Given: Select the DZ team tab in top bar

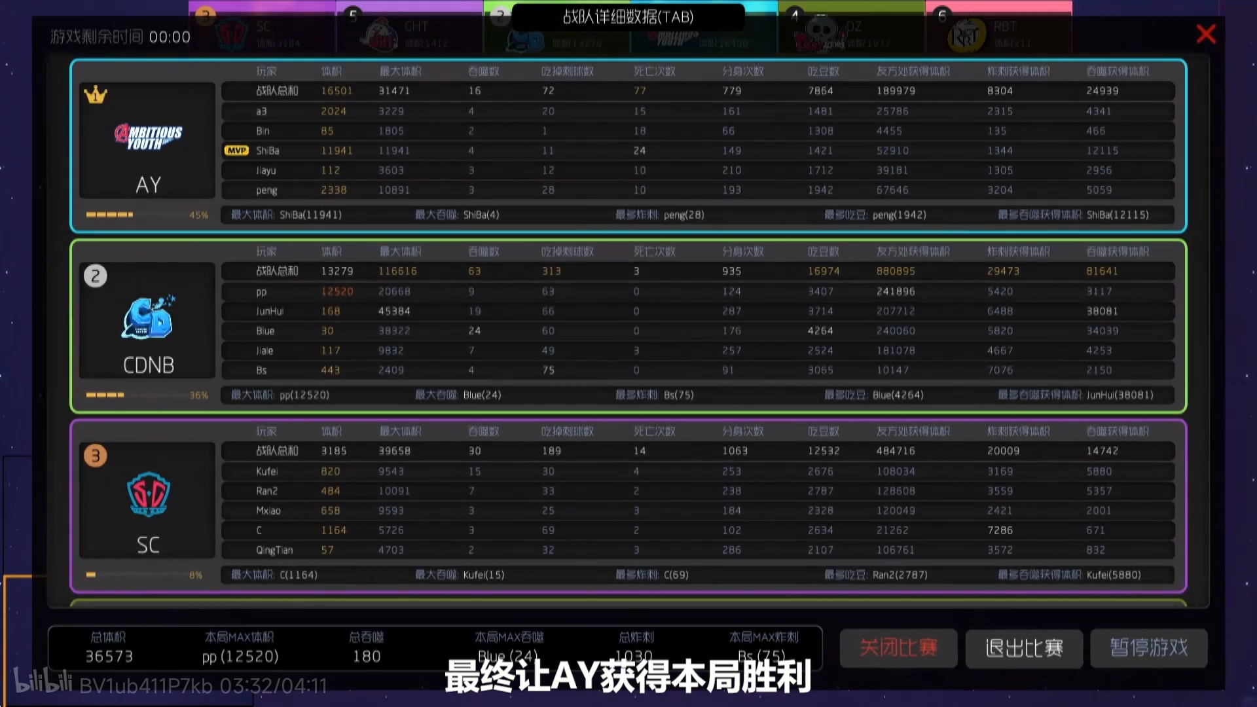Looking at the screenshot, I should [x=852, y=27].
